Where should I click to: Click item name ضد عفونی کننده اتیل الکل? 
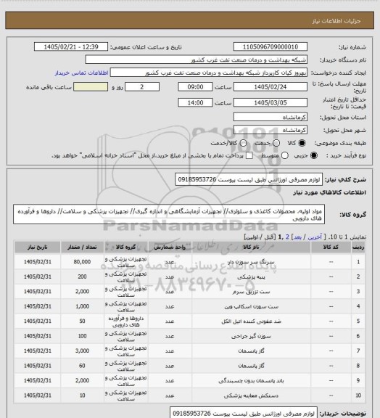click(251, 321)
